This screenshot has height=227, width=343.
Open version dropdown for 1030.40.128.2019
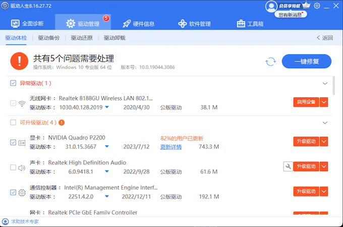tap(107, 107)
